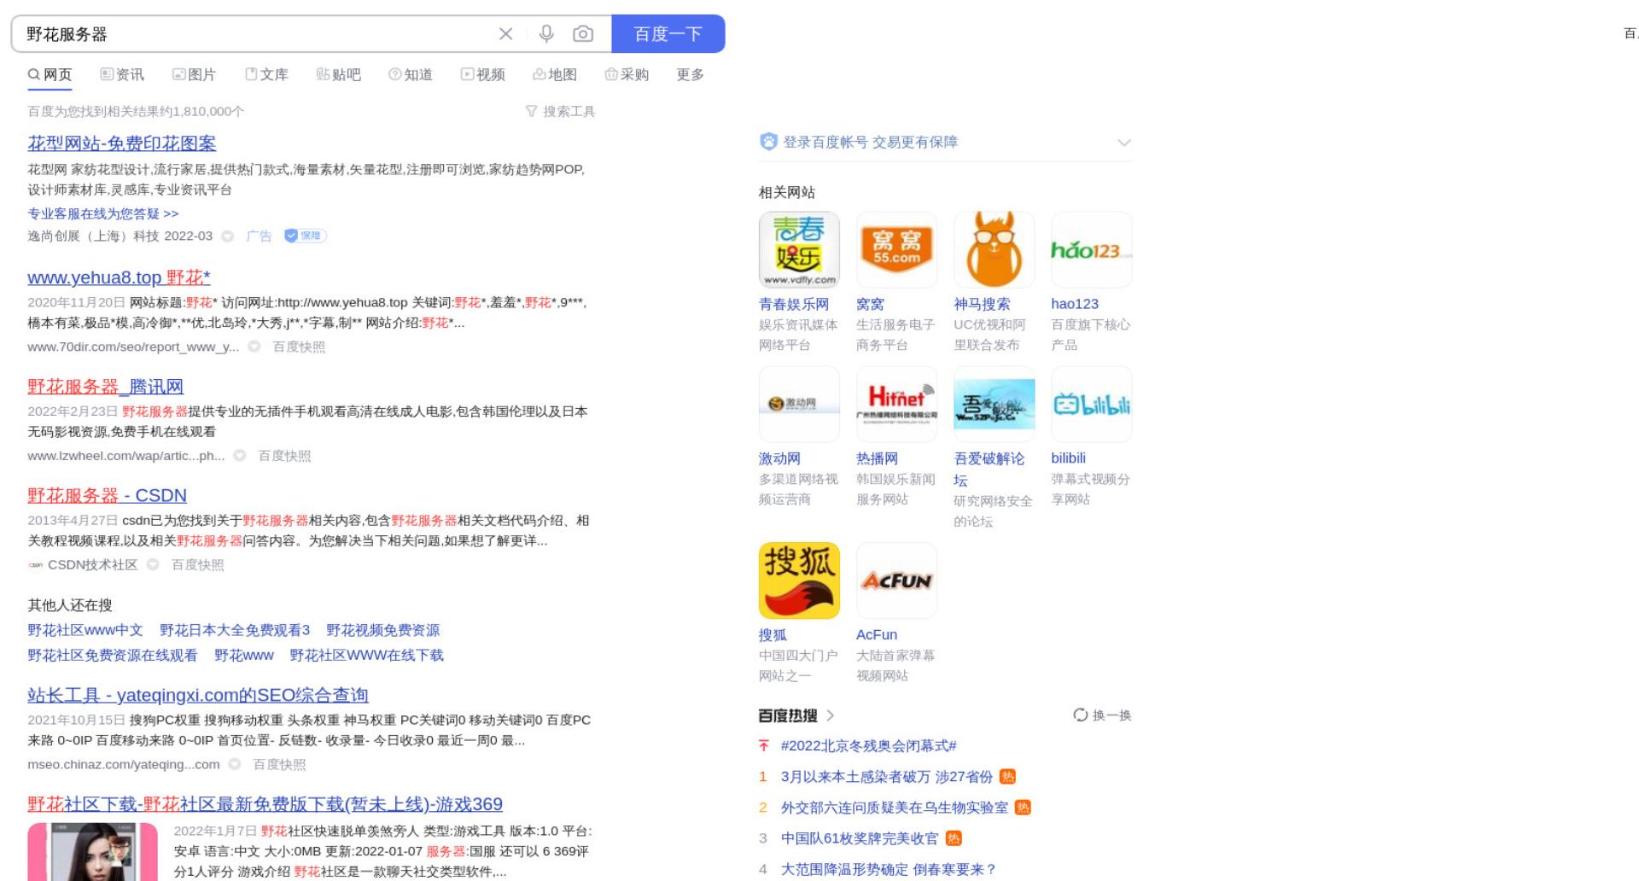Open the 知道 tab

[411, 75]
